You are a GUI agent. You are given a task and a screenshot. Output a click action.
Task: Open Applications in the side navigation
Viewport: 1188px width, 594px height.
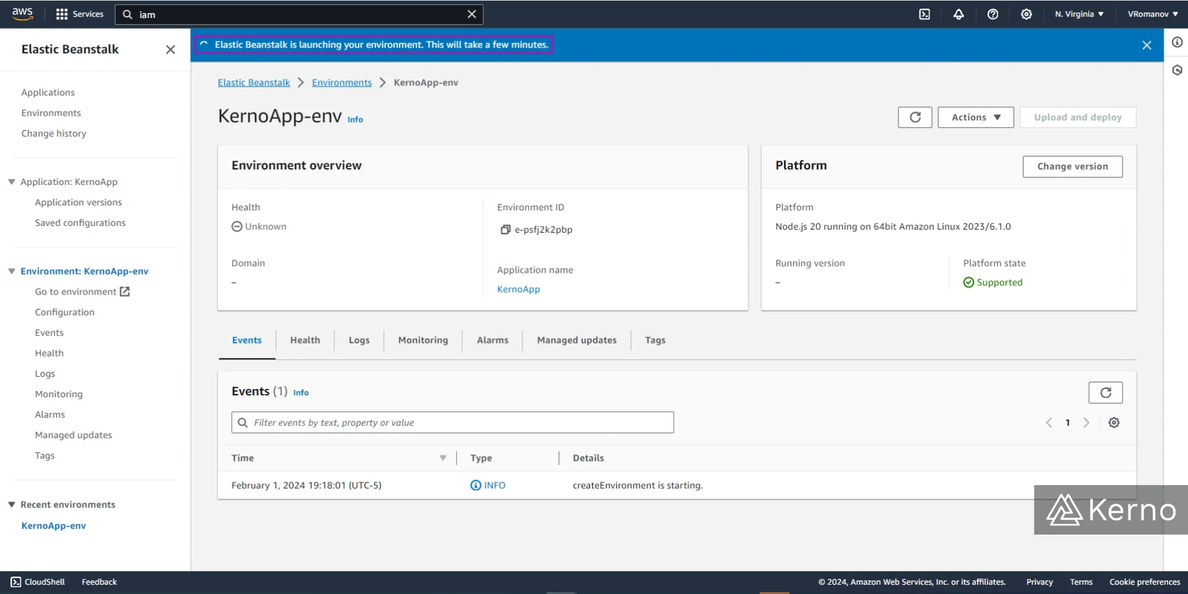pos(48,93)
